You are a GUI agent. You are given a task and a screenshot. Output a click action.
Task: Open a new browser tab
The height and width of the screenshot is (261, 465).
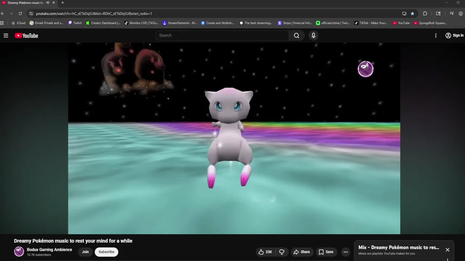(62, 3)
